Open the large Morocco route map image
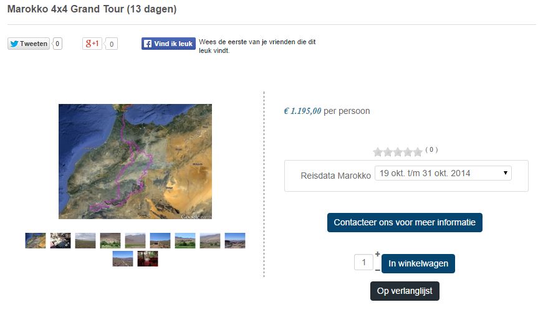 (135, 161)
